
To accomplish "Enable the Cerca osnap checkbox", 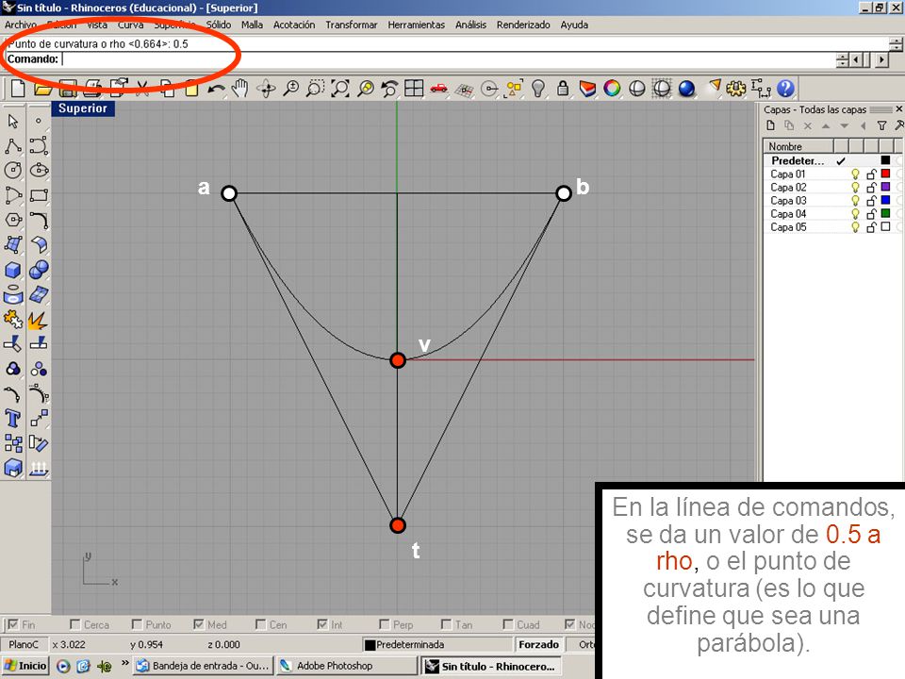I will pyautogui.click(x=74, y=624).
